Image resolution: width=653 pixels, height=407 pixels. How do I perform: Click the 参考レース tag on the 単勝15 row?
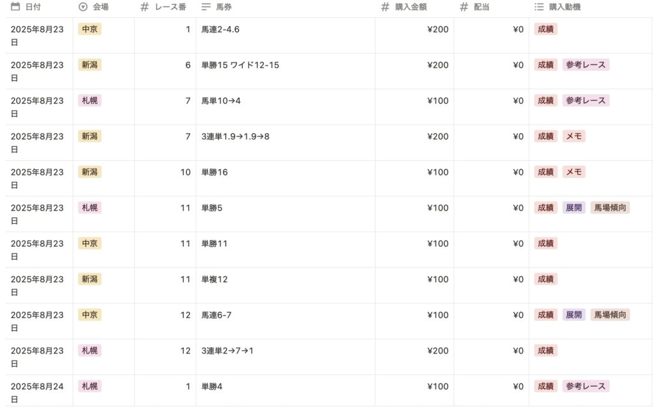click(x=585, y=65)
